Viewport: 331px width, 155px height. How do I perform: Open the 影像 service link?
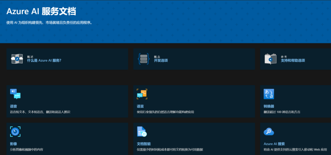(x=13, y=144)
